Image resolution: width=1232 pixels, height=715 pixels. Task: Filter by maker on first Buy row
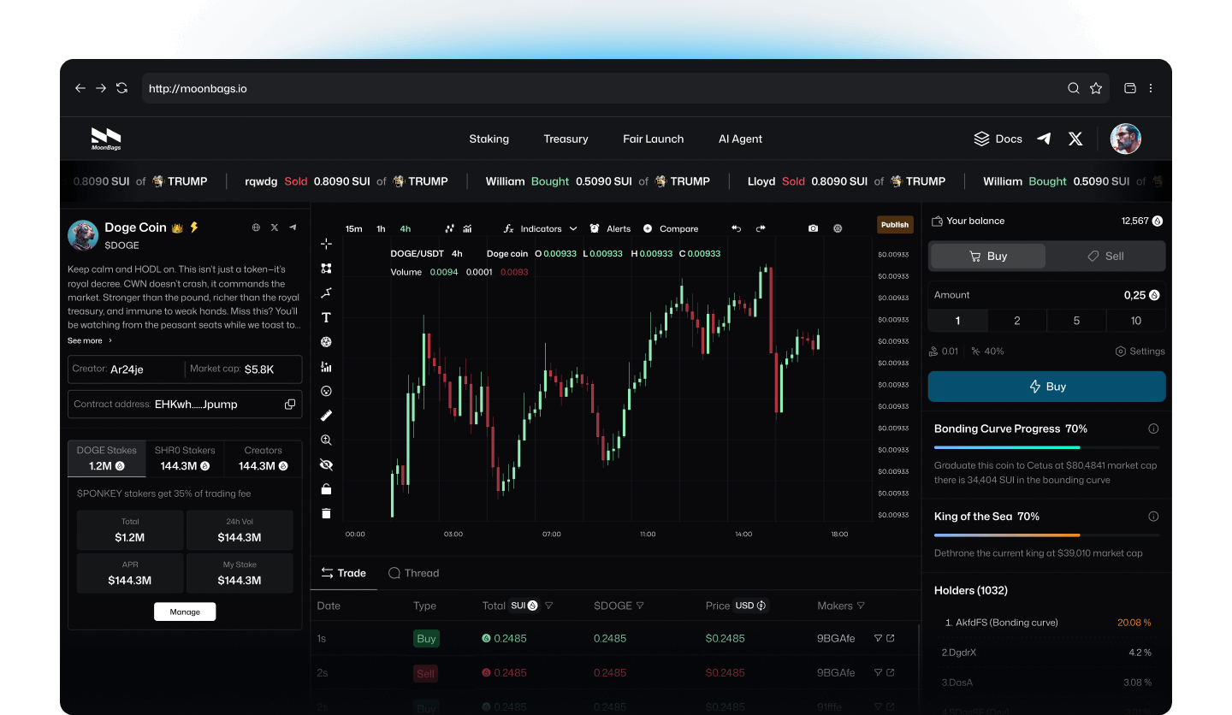(878, 638)
